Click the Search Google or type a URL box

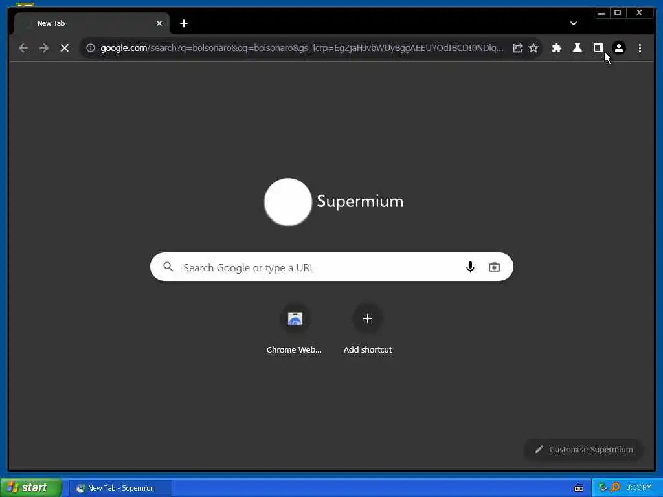coord(331,267)
